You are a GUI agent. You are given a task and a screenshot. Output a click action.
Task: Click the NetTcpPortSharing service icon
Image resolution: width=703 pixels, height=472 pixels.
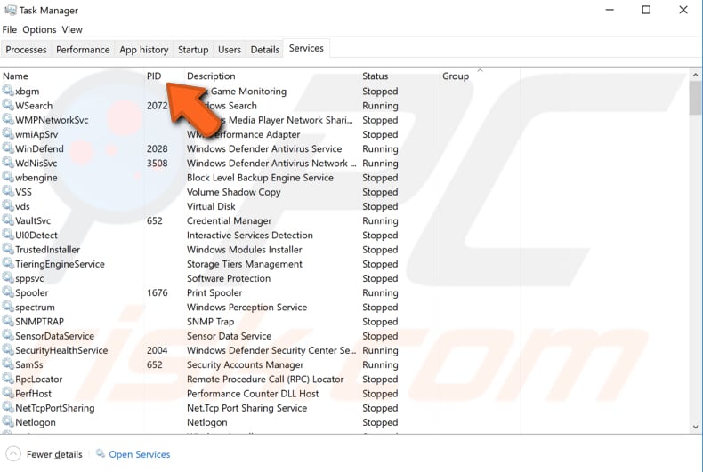point(8,407)
